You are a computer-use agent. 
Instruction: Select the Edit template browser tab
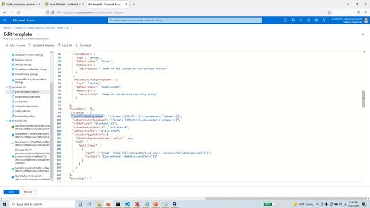(108, 4)
